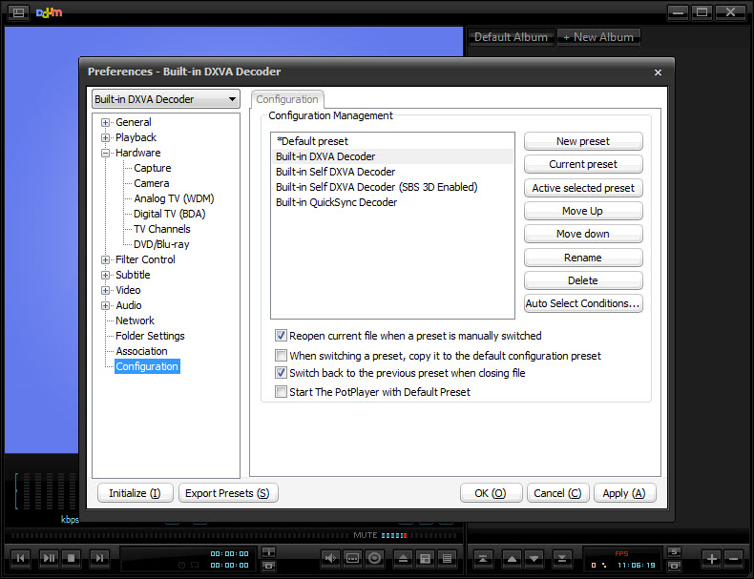Click the Apply (A) button
The width and height of the screenshot is (754, 579).
point(624,493)
